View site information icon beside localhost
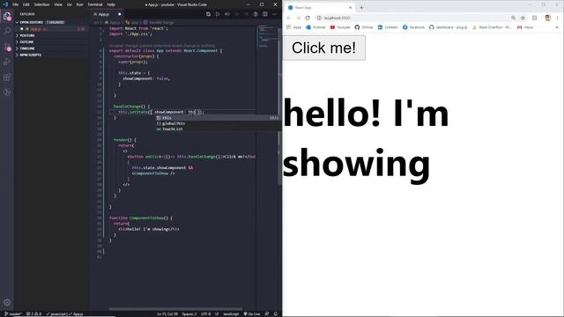 [x=319, y=18]
